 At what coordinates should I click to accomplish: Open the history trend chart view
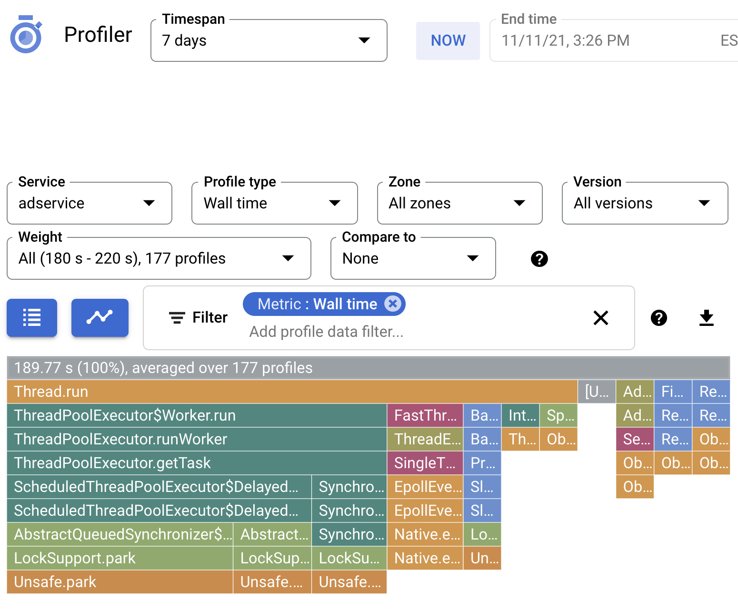coord(100,317)
